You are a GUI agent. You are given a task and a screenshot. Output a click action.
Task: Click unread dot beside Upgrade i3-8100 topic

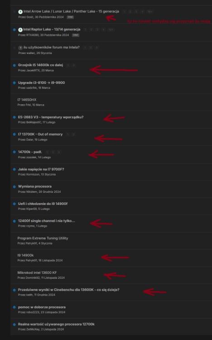[14, 83]
